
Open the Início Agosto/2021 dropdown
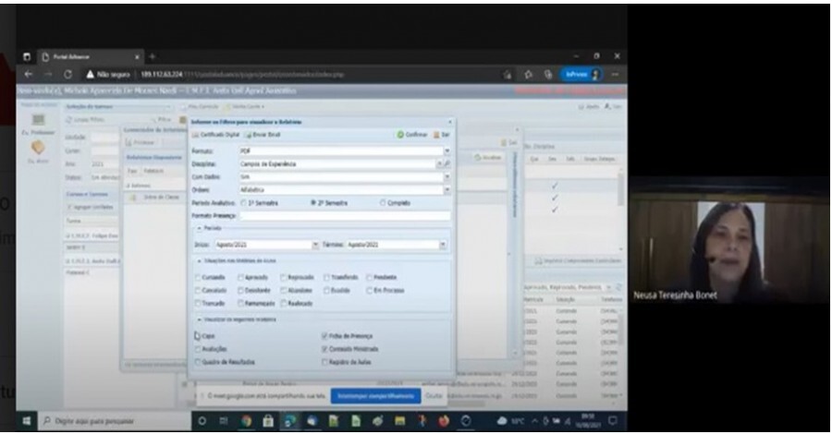[315, 245]
